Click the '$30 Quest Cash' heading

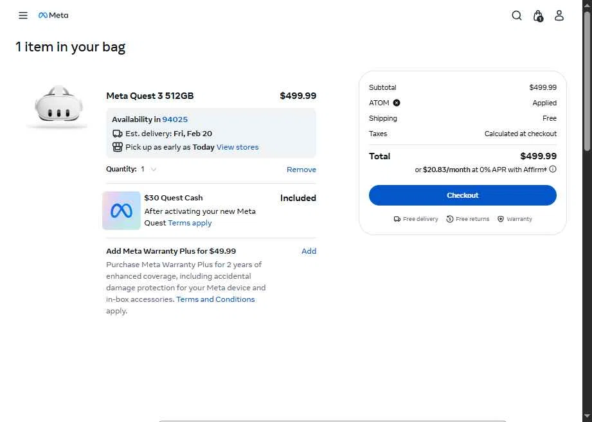tap(174, 198)
